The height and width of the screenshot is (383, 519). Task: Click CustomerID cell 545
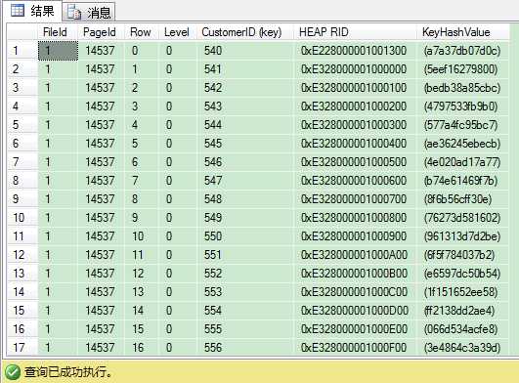245,144
